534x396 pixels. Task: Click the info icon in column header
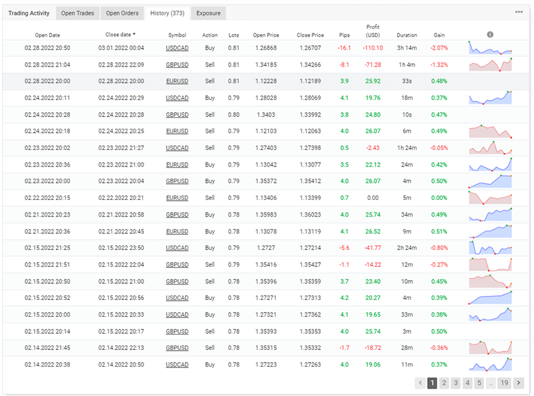(490, 35)
